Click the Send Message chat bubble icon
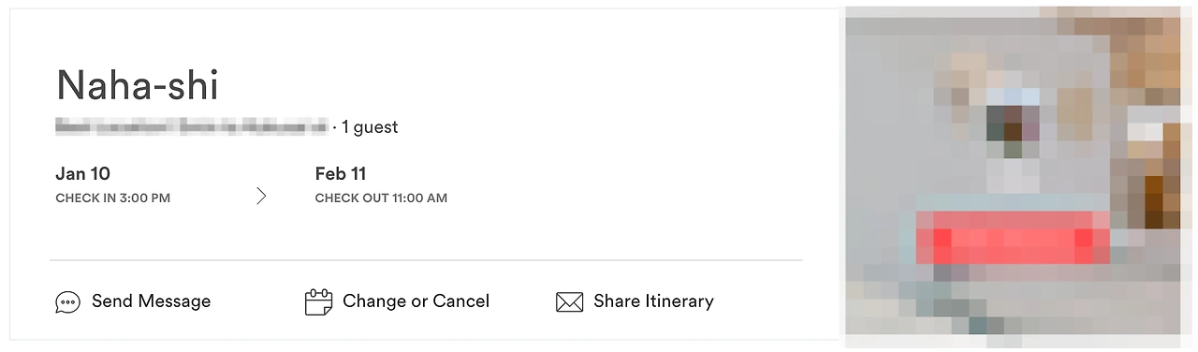This screenshot has width=1198, height=352. (67, 302)
